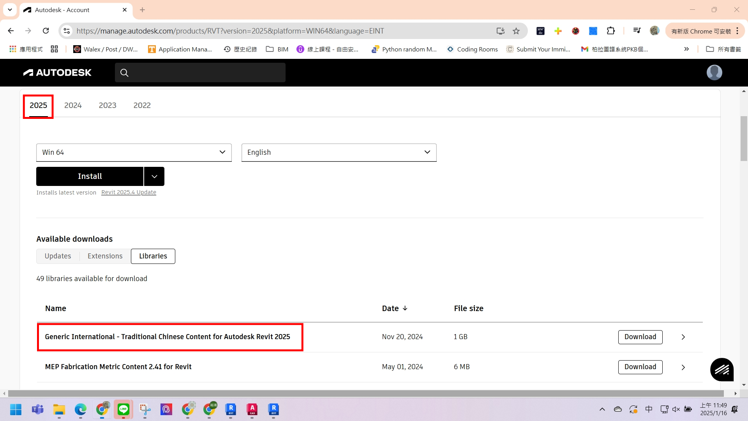
Task: Open new browser tab with plus
Action: coord(143,10)
